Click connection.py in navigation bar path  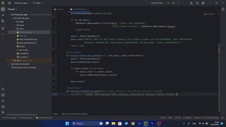tap(45, 117)
